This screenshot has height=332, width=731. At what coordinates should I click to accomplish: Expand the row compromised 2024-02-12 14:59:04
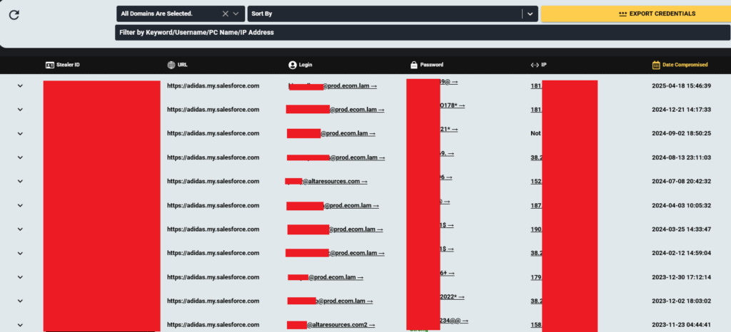click(x=20, y=254)
